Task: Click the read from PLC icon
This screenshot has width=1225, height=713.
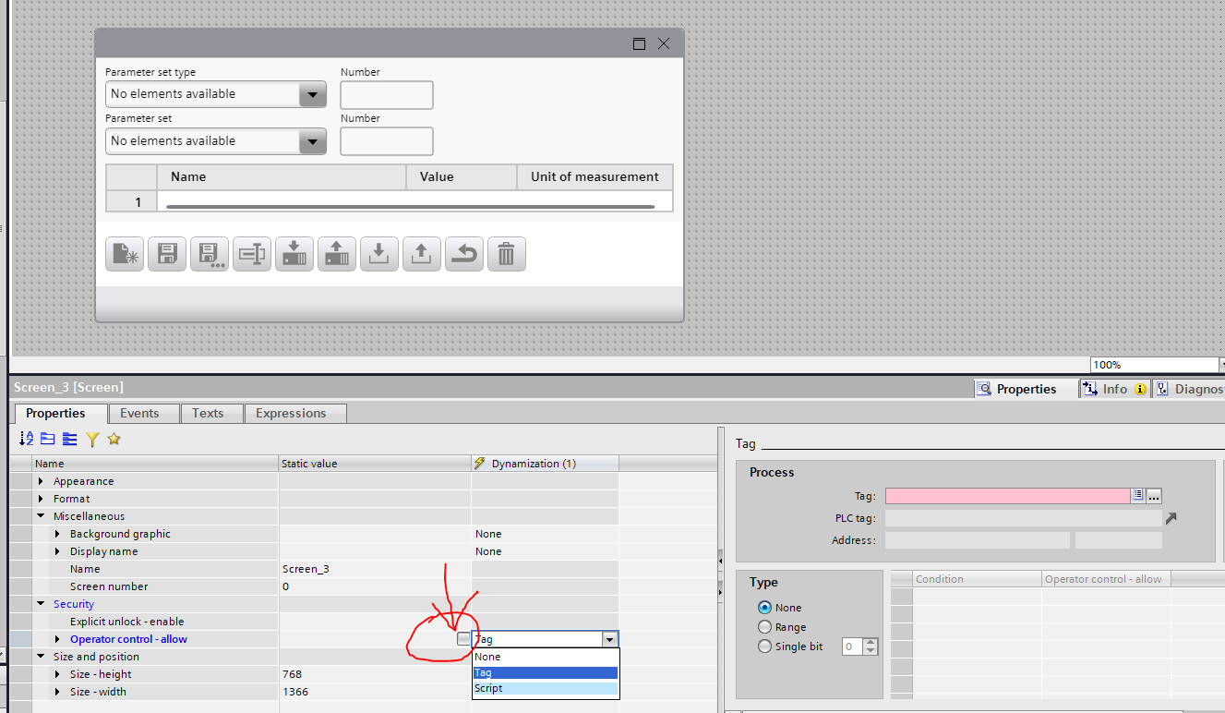Action: click(336, 254)
